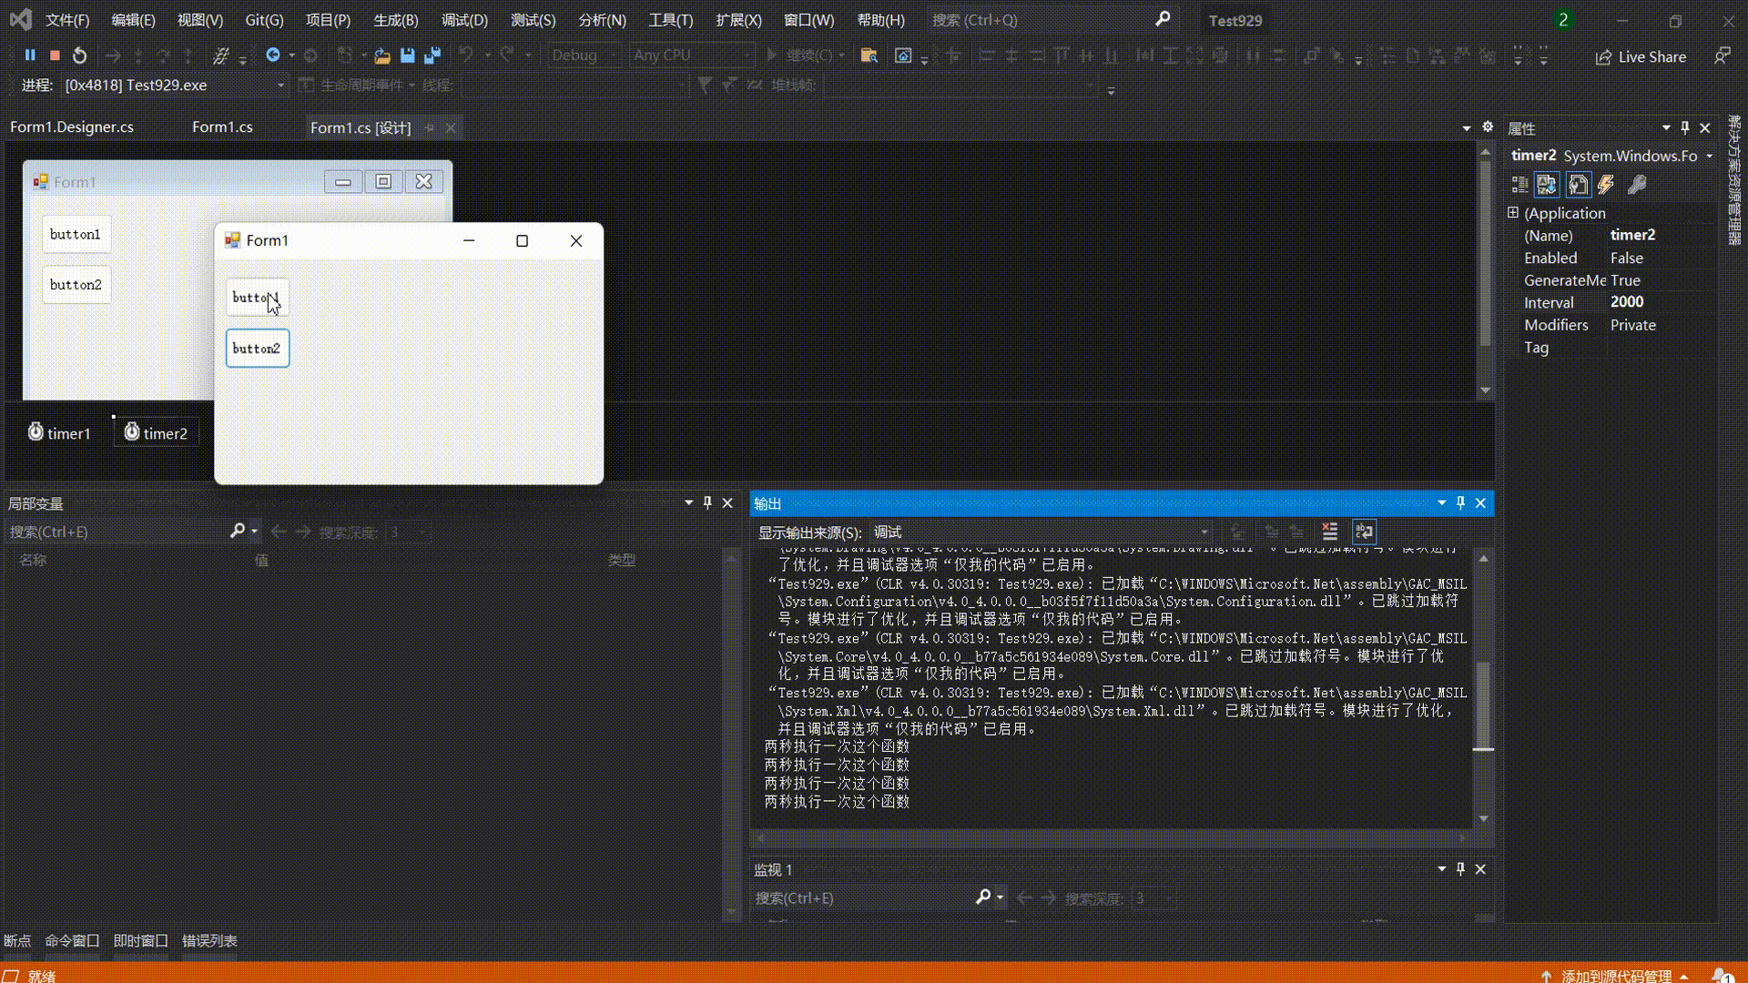The height and width of the screenshot is (983, 1748).
Task: Click the Output panel vertical scrollbar thumb
Action: coord(1483,705)
